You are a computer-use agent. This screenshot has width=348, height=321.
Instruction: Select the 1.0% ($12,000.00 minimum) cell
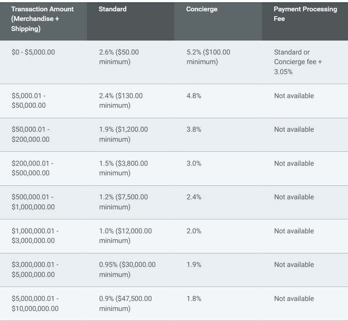tap(125, 236)
